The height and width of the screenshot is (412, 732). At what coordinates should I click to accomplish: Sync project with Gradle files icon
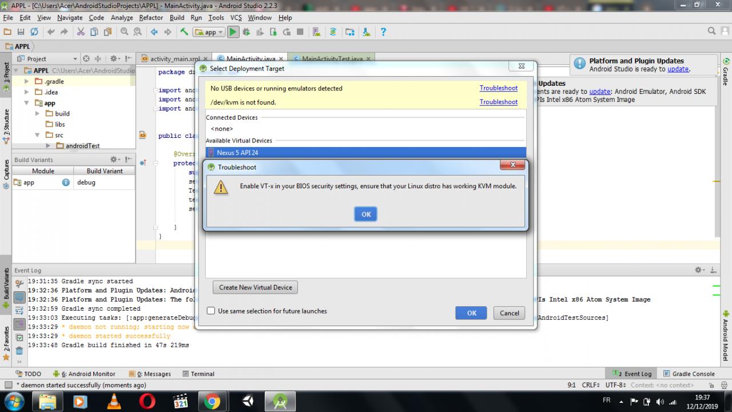pyautogui.click(x=333, y=32)
